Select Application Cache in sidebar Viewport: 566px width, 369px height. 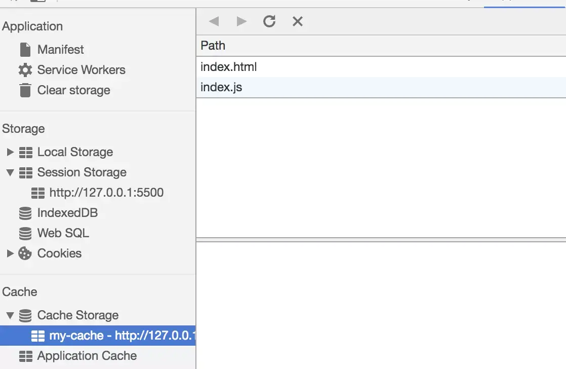pyautogui.click(x=87, y=356)
